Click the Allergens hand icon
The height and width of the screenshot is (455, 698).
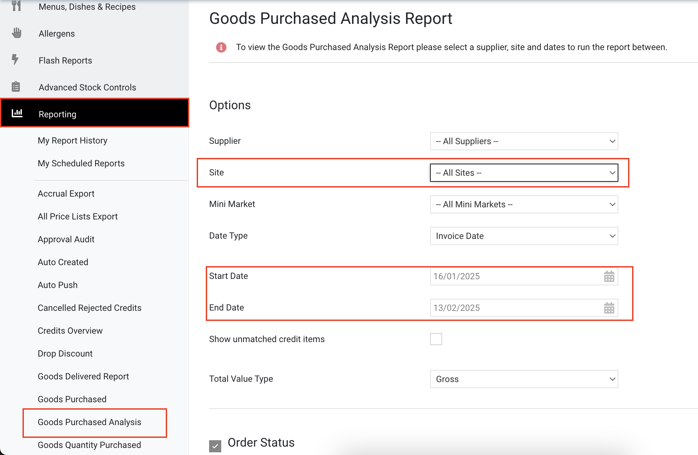pos(16,33)
